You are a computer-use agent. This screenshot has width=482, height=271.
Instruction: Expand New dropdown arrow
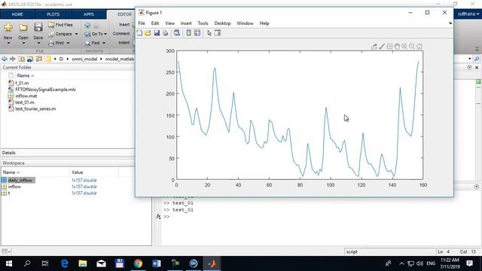click(x=8, y=44)
